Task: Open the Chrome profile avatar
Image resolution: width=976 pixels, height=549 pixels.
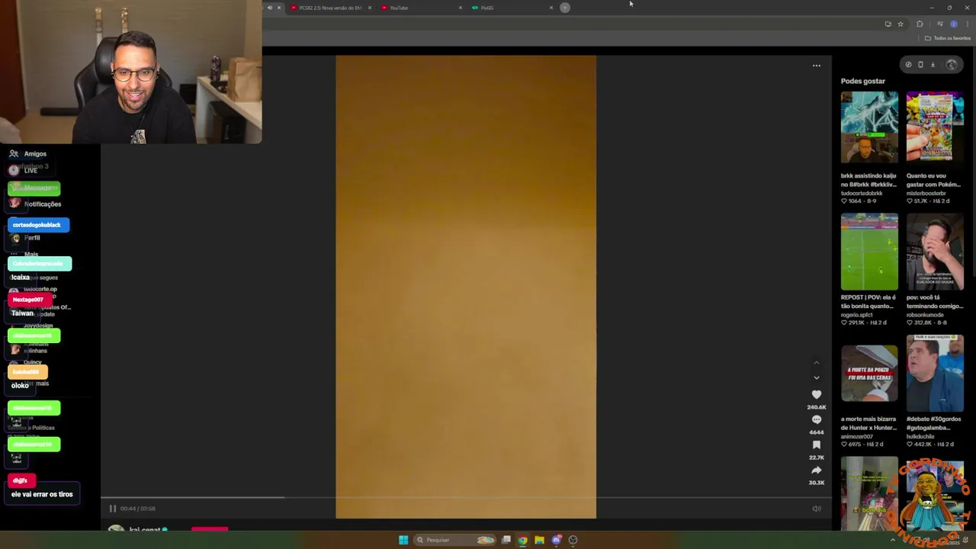Action: [953, 24]
